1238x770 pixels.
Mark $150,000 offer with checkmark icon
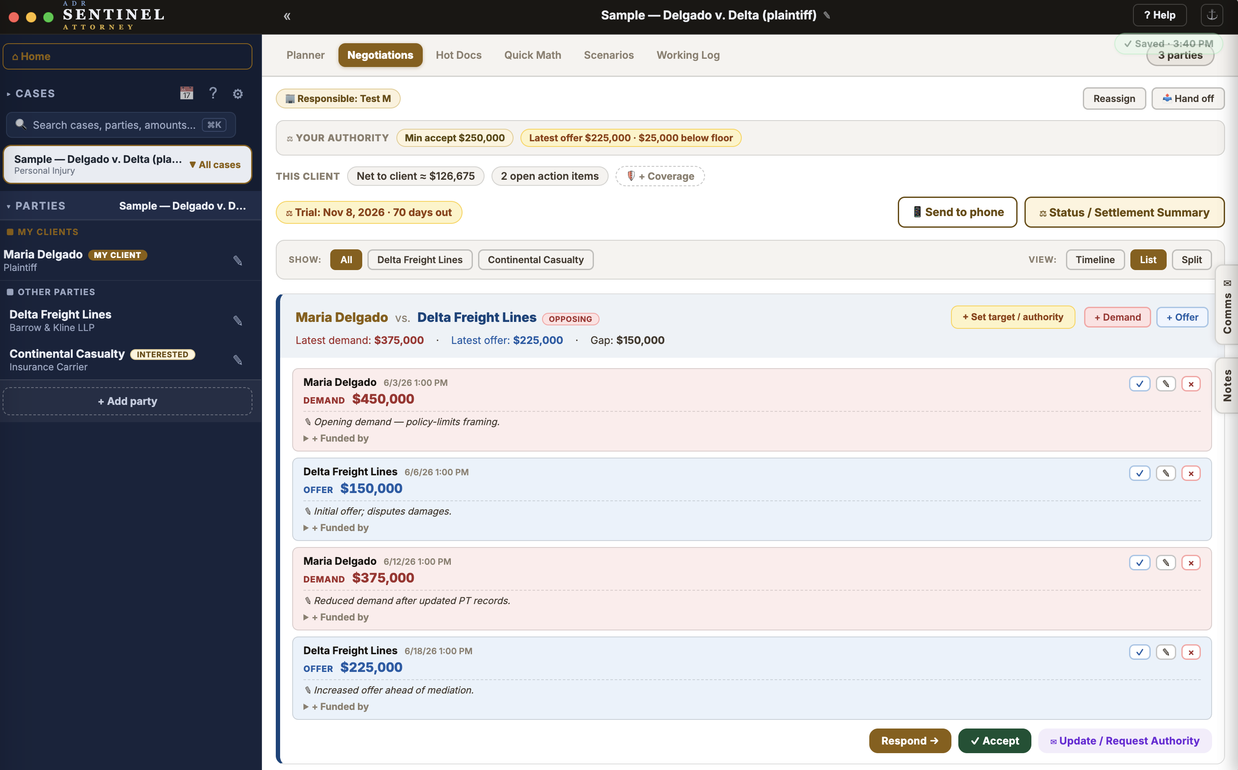tap(1139, 473)
